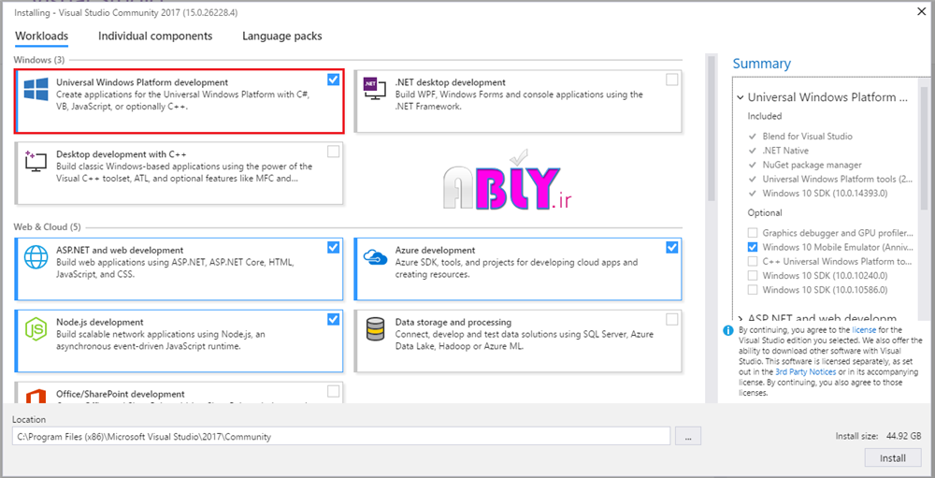This screenshot has height=478, width=935.
Task: Click the Azure development cloud icon
Action: pyautogui.click(x=376, y=256)
